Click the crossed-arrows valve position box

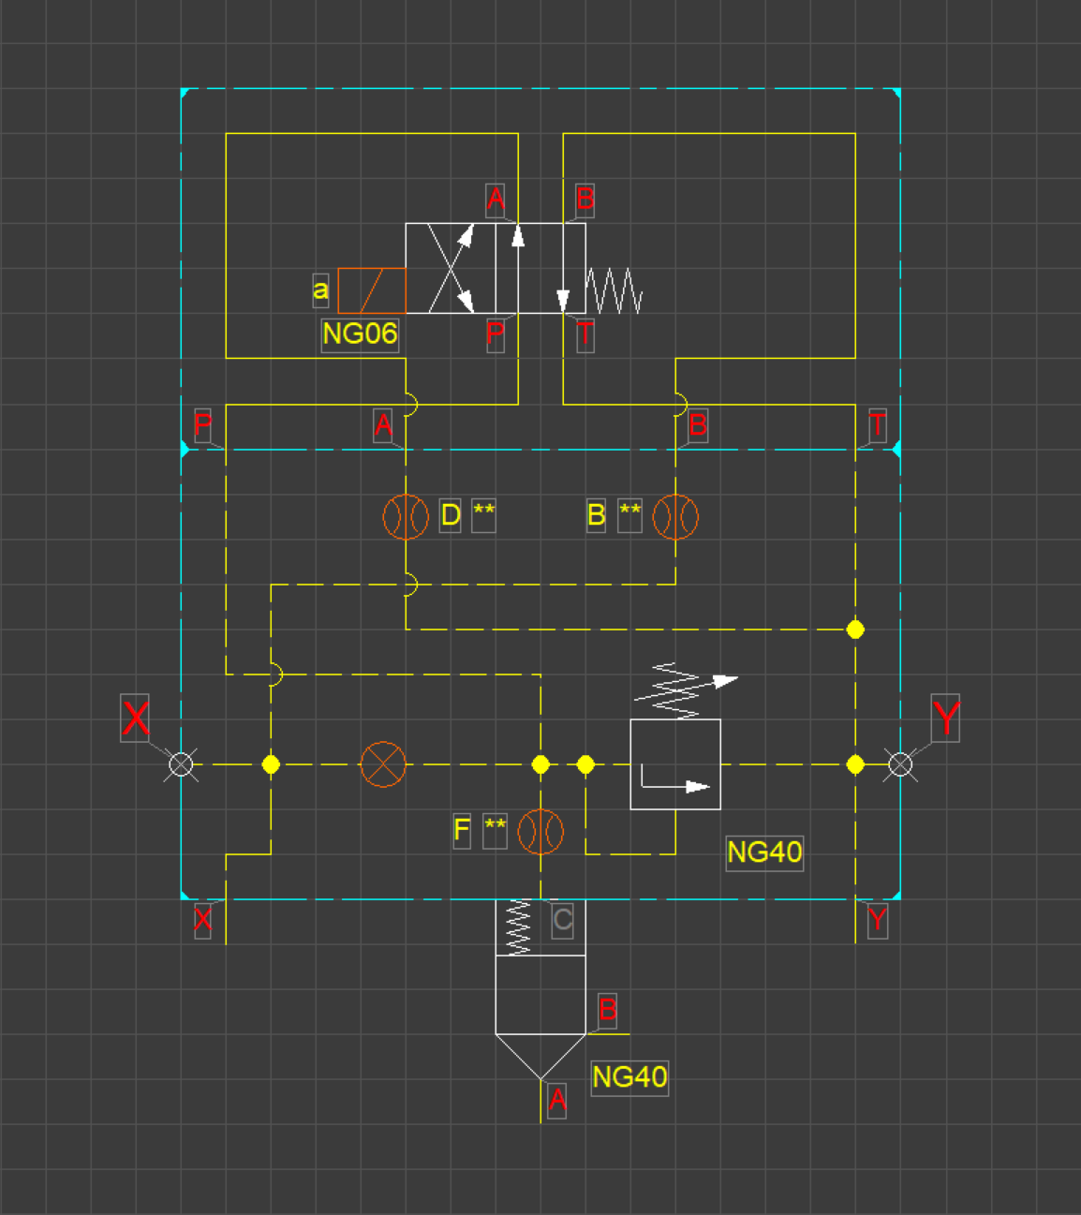pyautogui.click(x=451, y=268)
